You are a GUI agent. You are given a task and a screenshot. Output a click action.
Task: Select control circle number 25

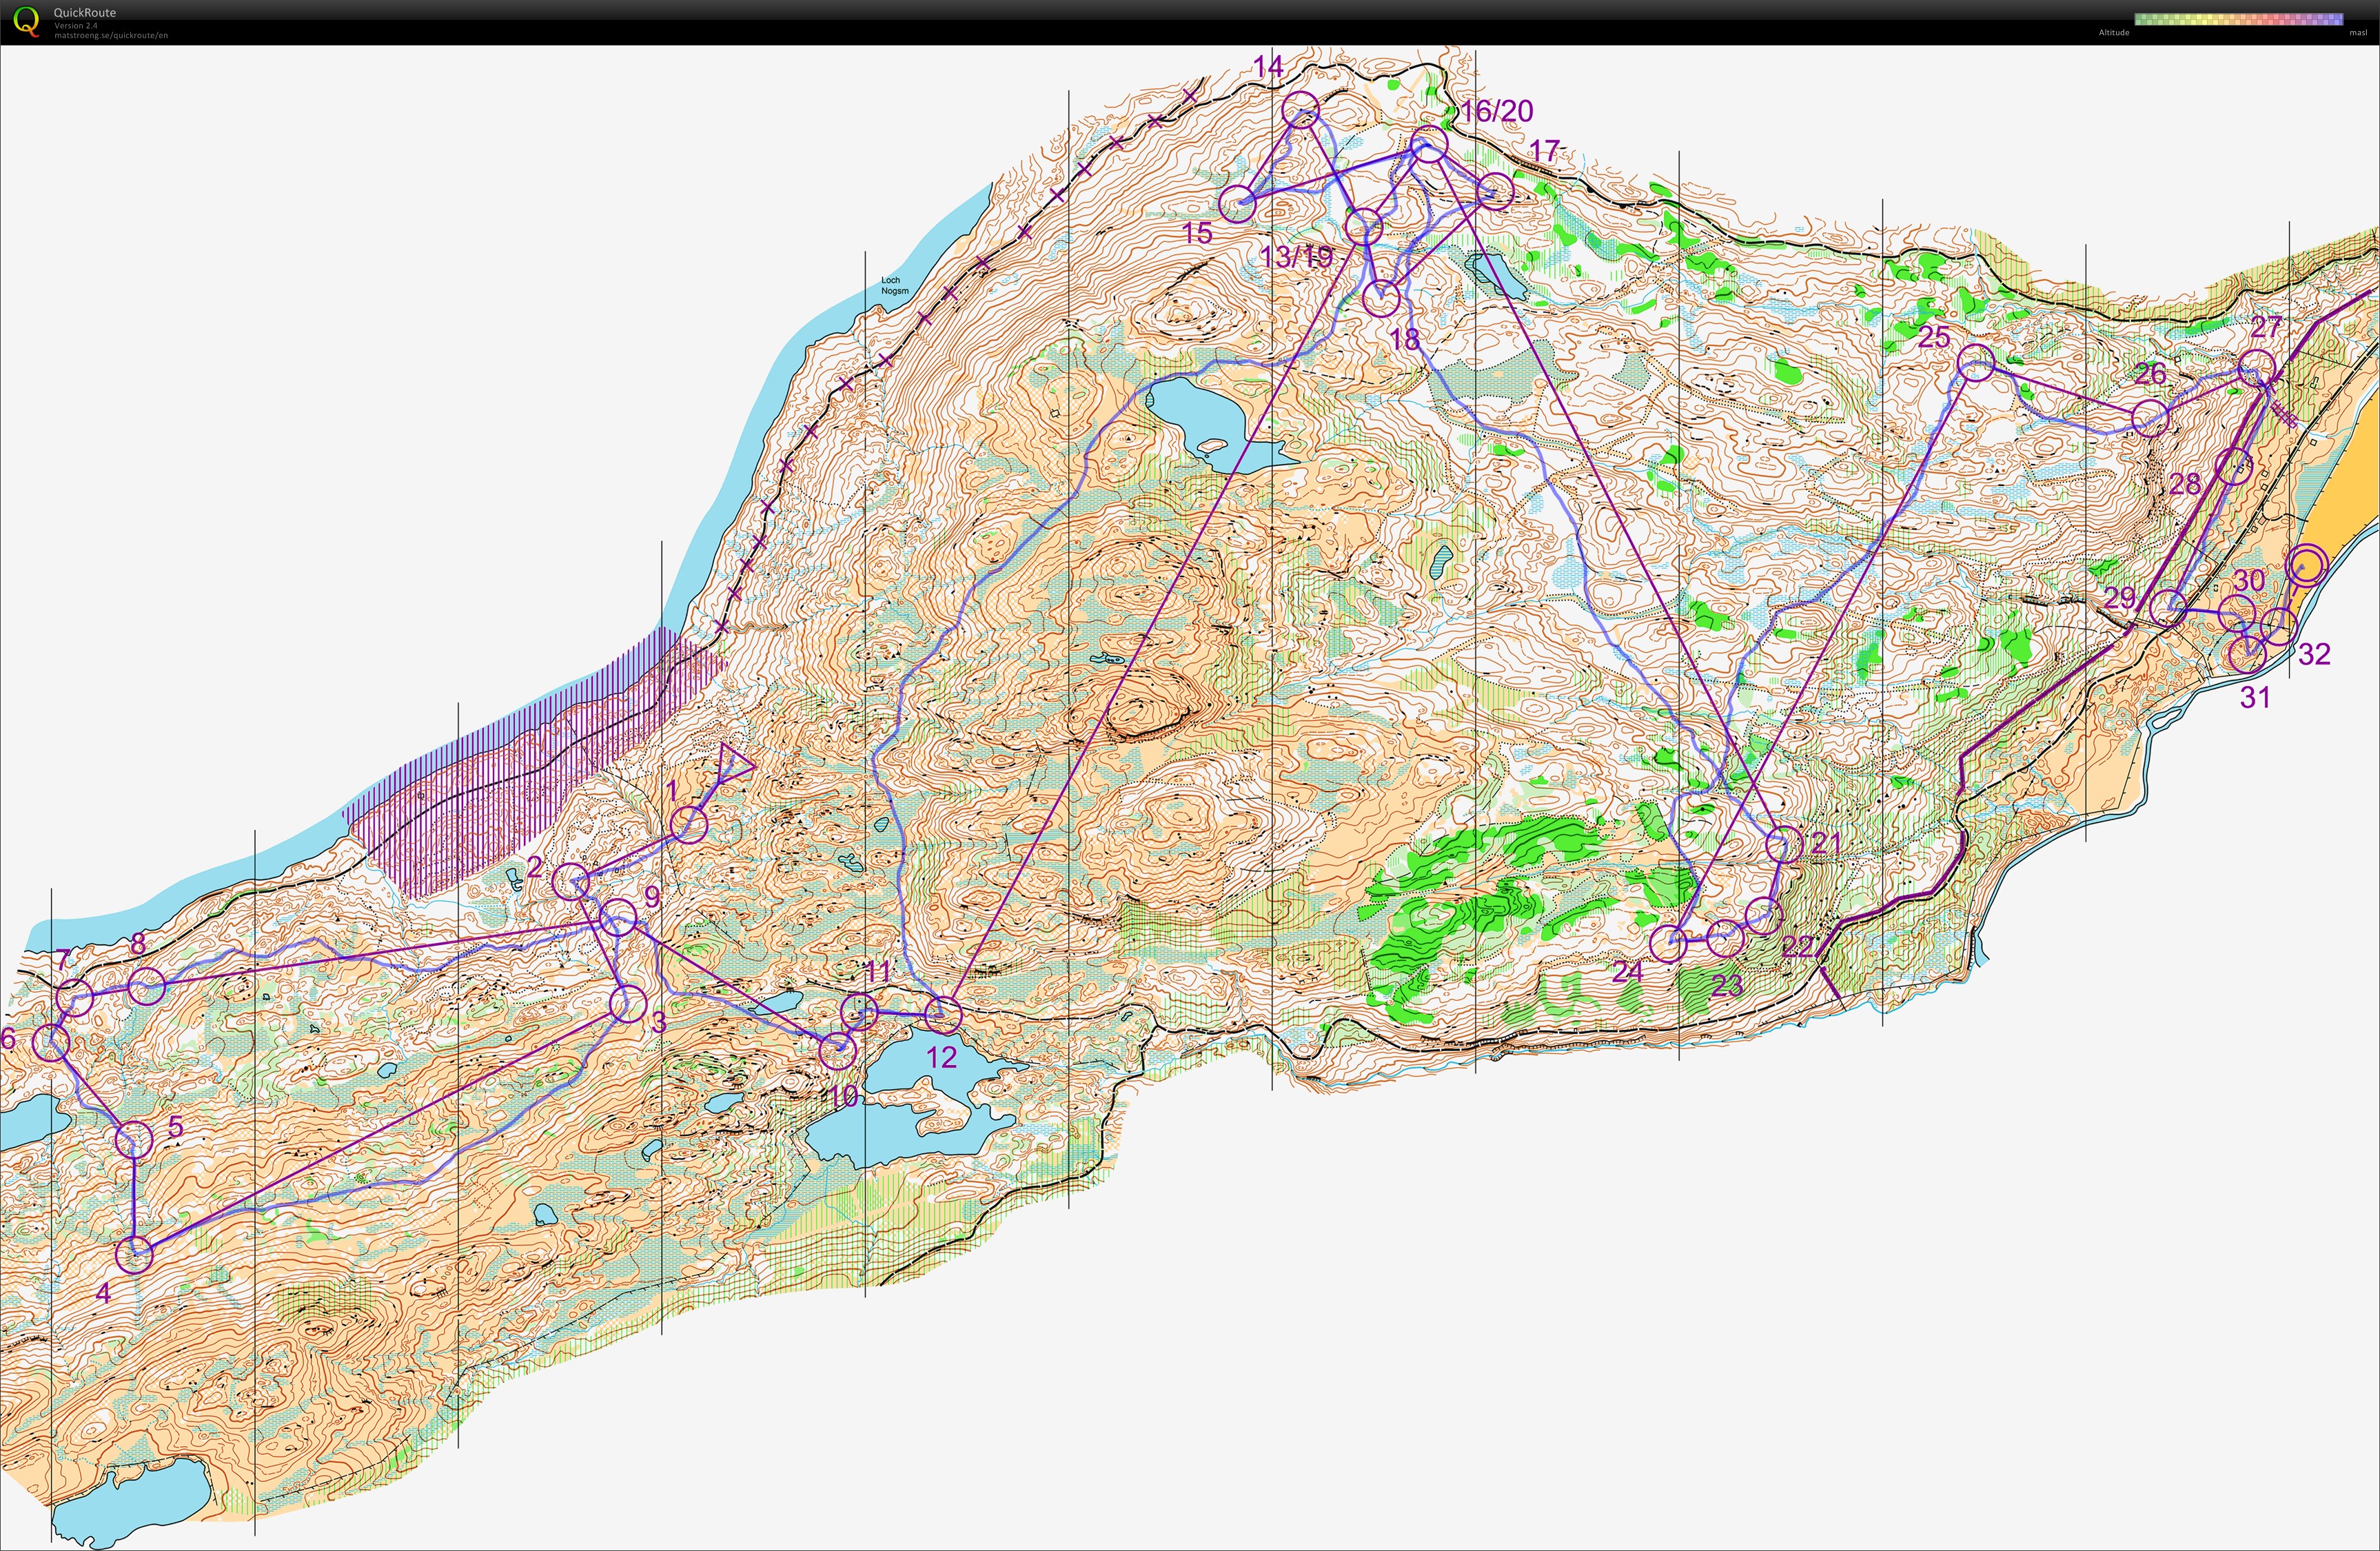click(1976, 363)
